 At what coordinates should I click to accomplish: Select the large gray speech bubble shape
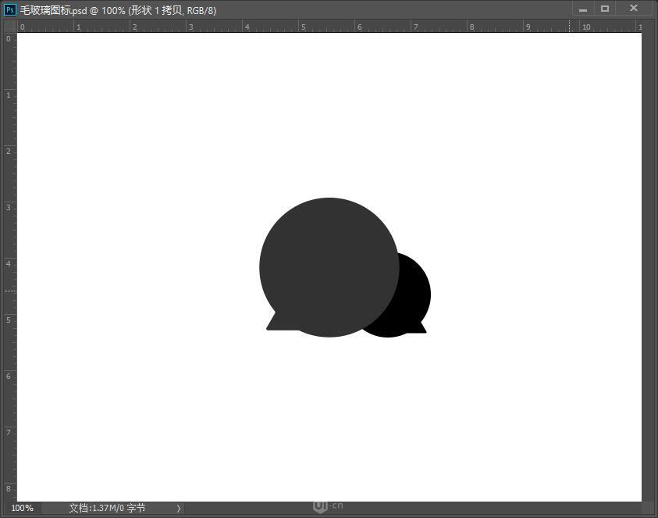328,266
